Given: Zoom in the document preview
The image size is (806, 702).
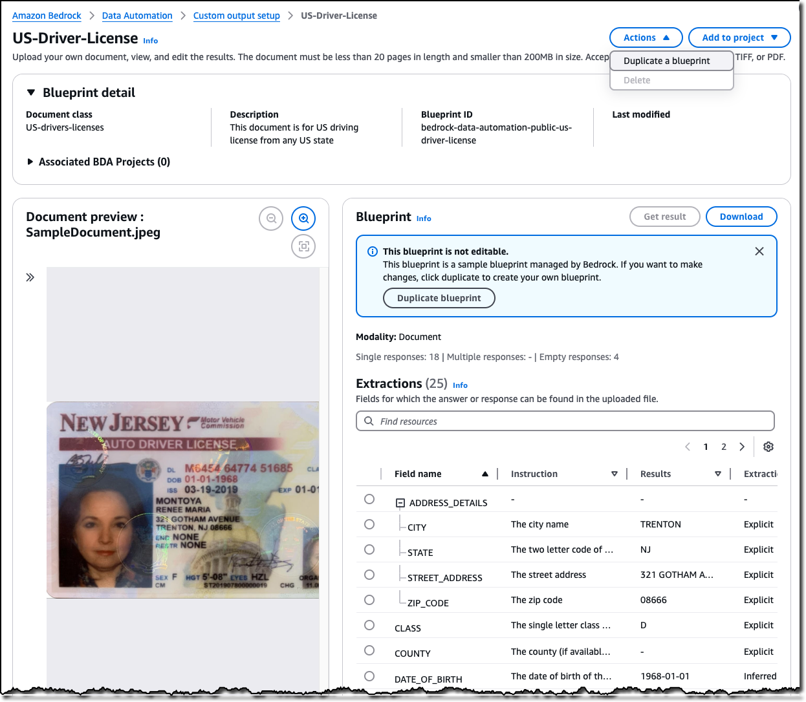Looking at the screenshot, I should [303, 218].
